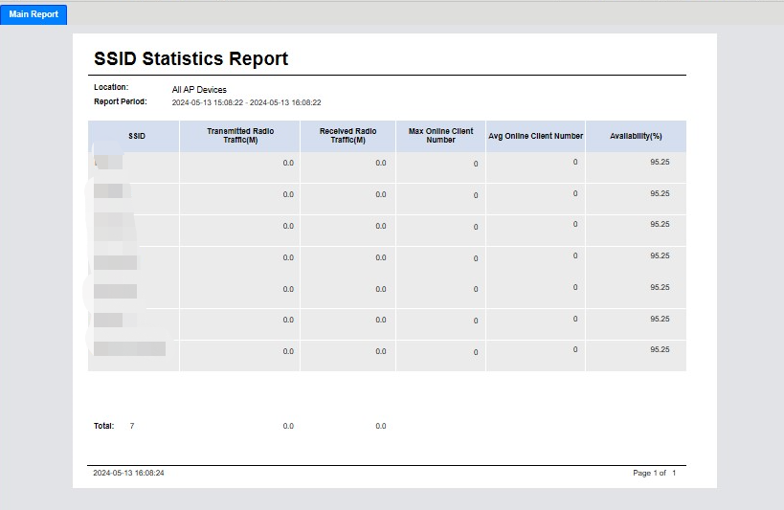Screen dimensions: 784x510
Task: Select the footer timestamp 2024-05-13 16:08:24
Action: point(128,473)
